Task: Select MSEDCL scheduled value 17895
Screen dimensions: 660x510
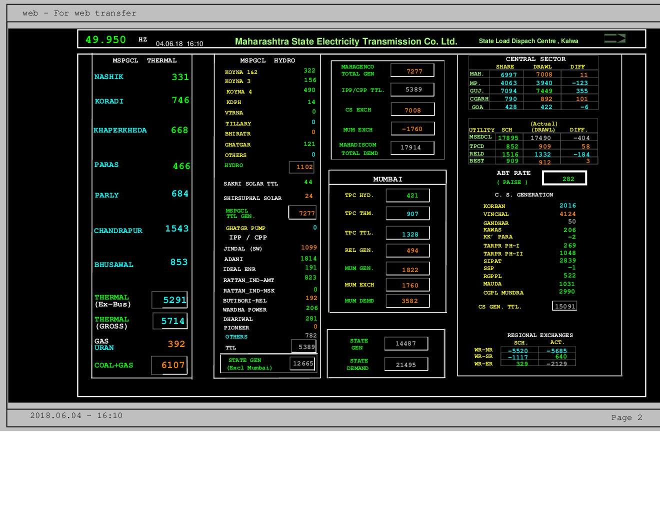Action: [508, 138]
